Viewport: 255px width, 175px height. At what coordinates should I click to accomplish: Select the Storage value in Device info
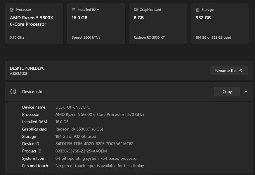pos(76,137)
